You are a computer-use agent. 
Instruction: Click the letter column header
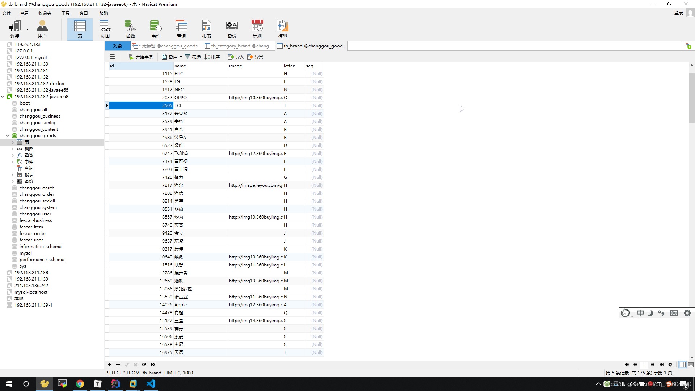pyautogui.click(x=294, y=66)
